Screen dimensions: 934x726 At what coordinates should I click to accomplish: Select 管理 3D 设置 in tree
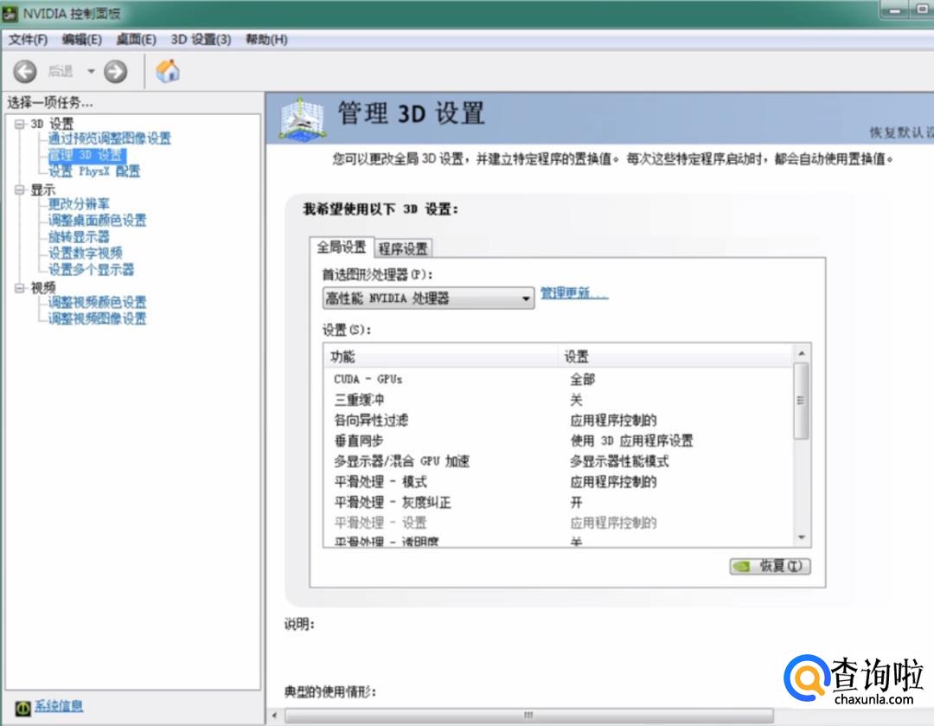[x=87, y=156]
